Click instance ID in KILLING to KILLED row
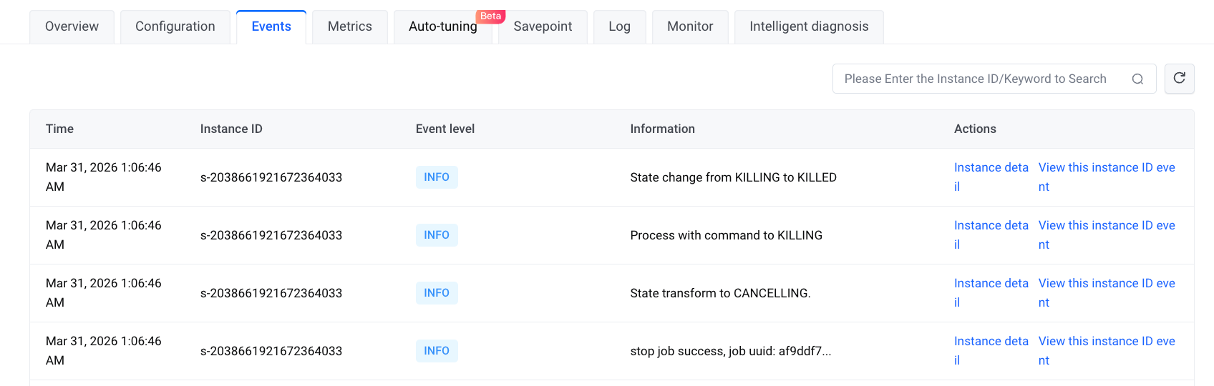The width and height of the screenshot is (1214, 386). (271, 177)
